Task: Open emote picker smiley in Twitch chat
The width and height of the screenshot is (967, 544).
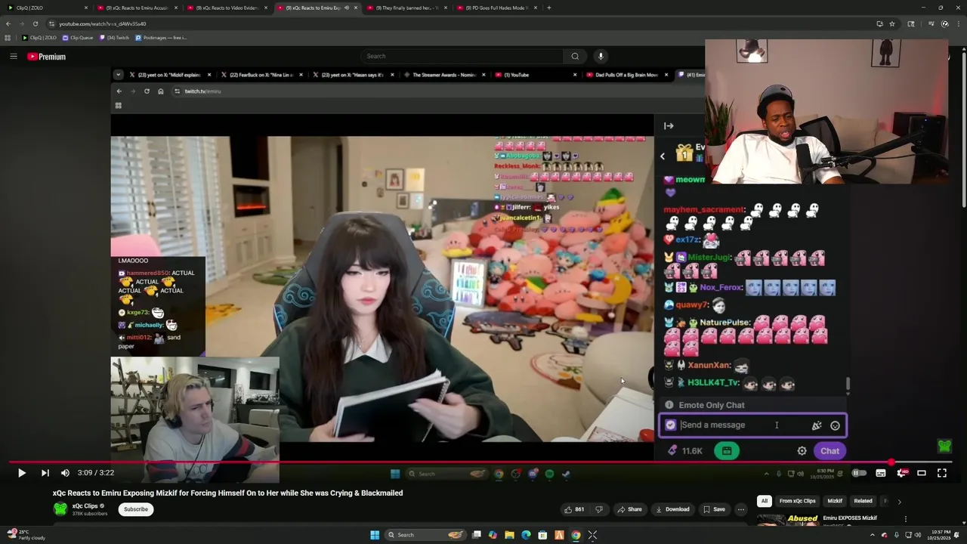Action: (835, 425)
